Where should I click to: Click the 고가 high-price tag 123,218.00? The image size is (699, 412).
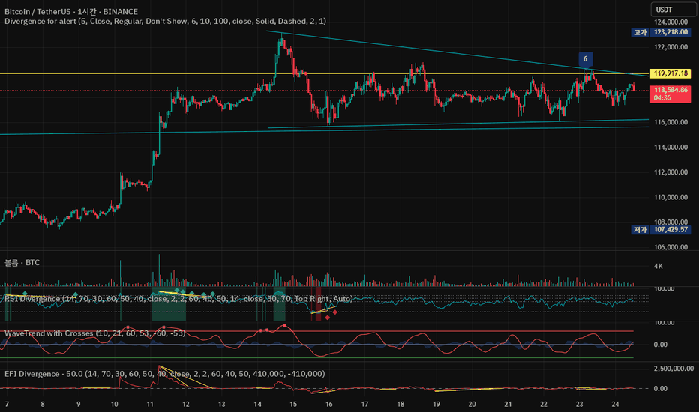click(x=661, y=32)
